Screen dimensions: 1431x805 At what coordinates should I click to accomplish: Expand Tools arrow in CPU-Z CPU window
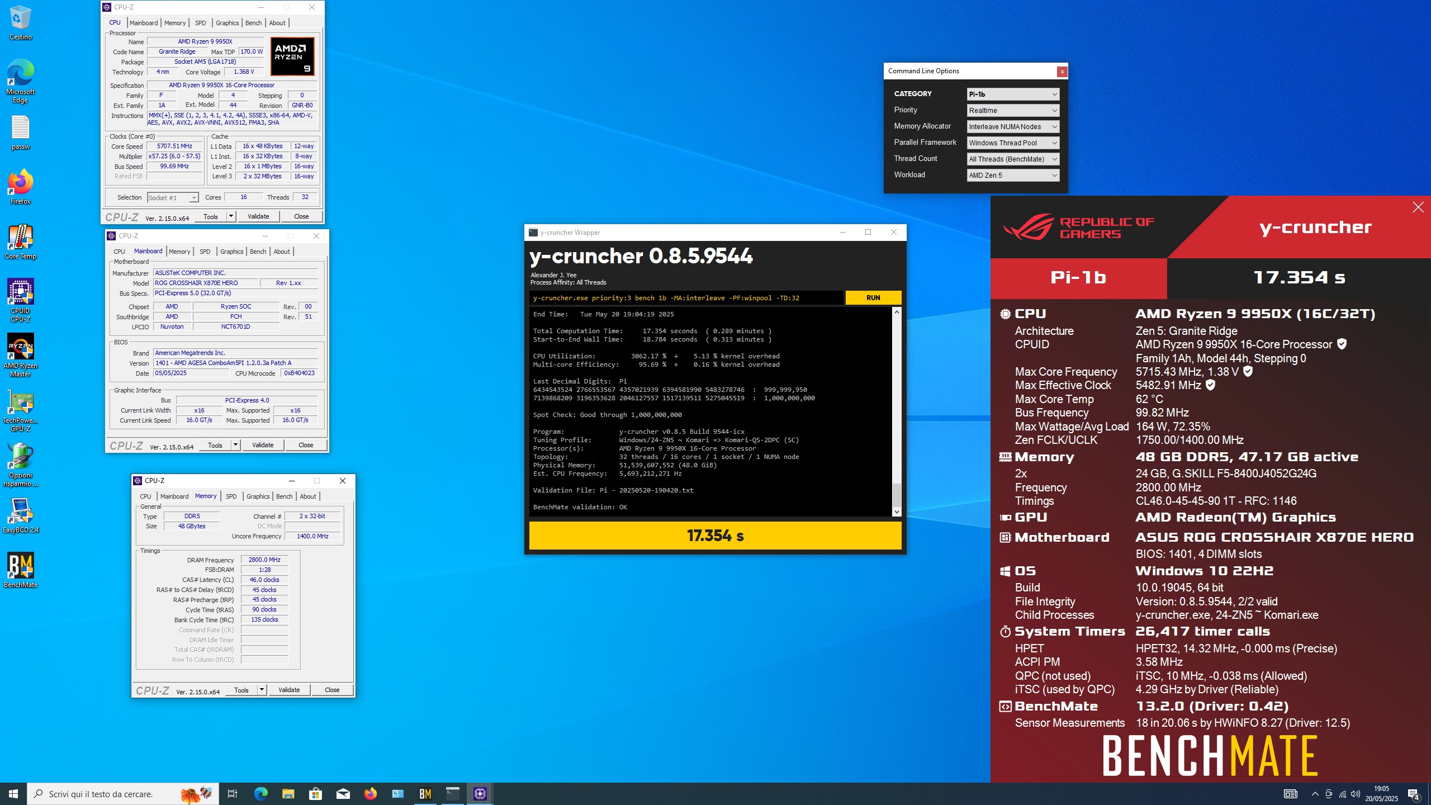click(231, 216)
